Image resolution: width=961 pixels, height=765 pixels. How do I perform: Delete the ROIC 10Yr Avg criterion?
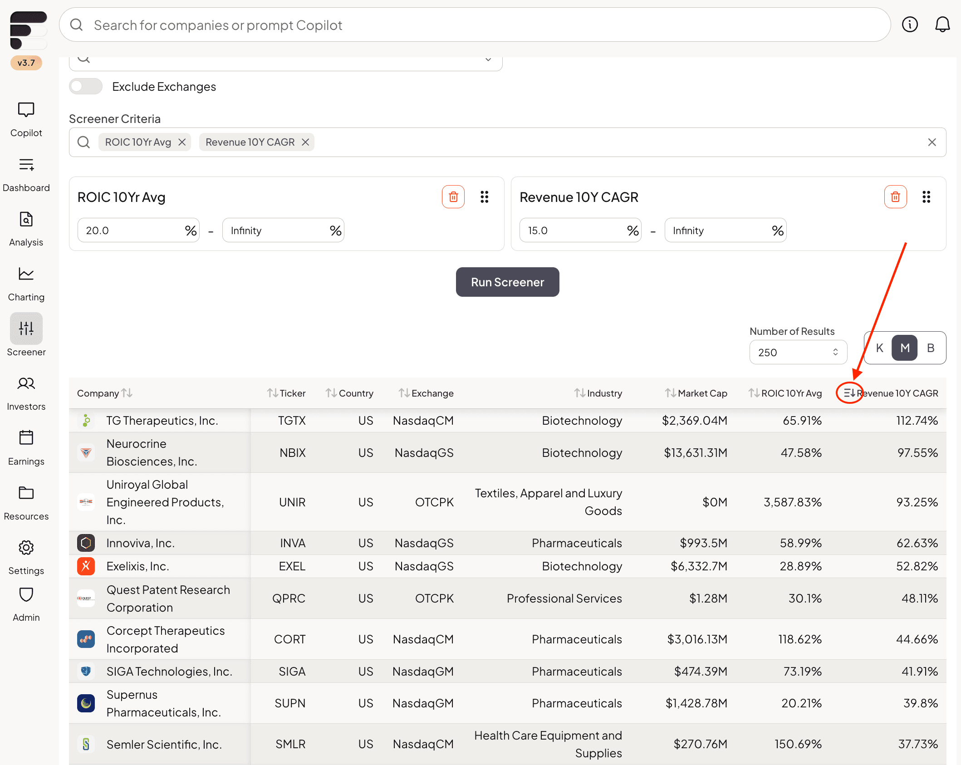pos(453,196)
